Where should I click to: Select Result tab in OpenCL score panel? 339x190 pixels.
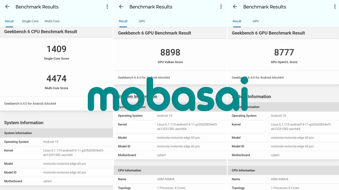pos(237,21)
